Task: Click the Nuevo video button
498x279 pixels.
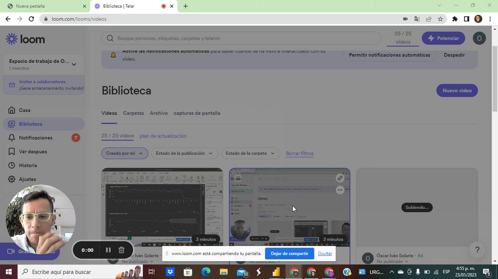Action: [x=457, y=90]
